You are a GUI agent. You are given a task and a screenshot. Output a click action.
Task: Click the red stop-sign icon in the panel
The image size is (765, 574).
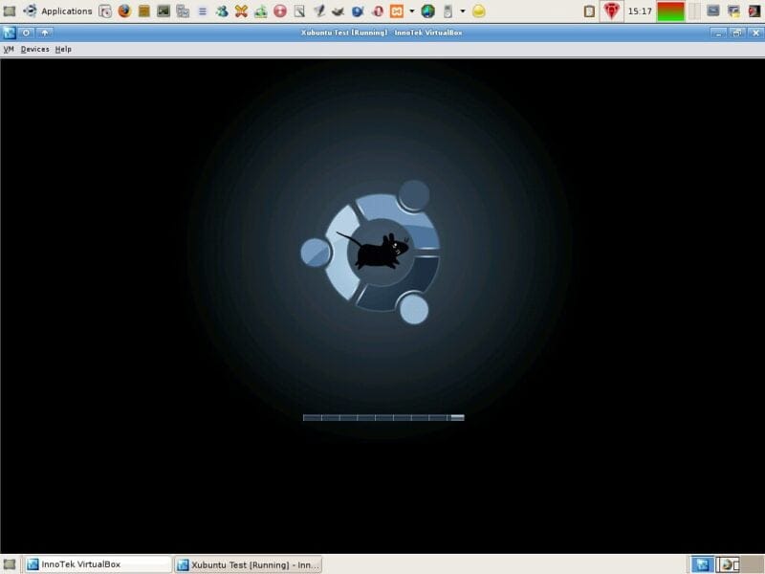click(281, 11)
